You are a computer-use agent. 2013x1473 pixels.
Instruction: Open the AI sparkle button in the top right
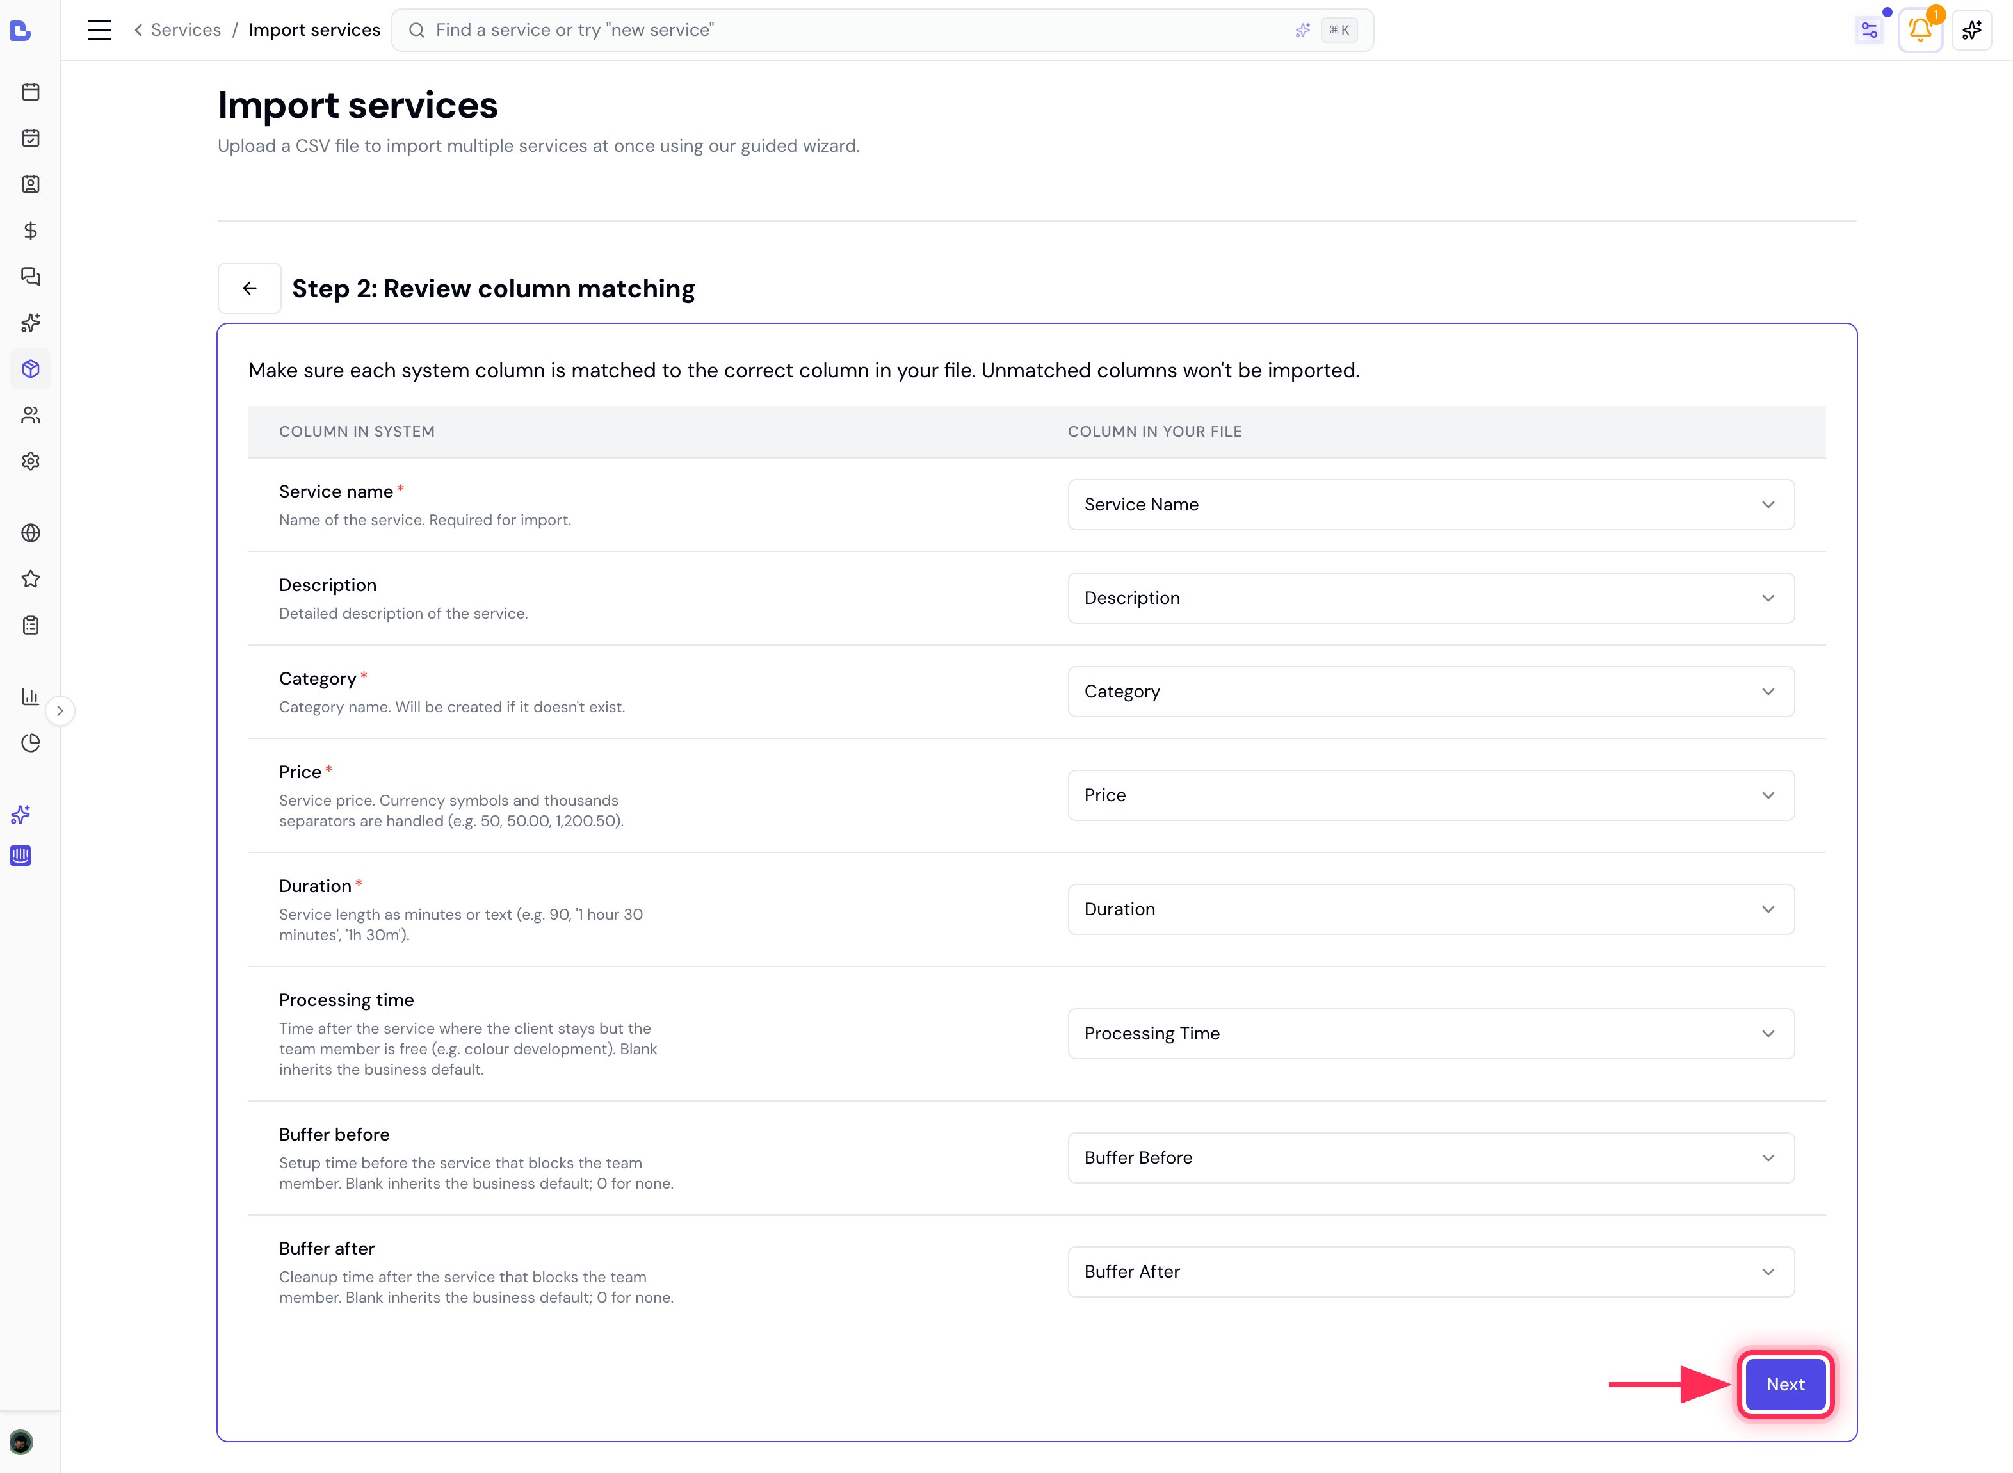[x=1971, y=30]
